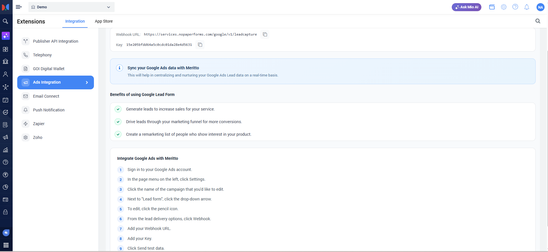
Task: Open the pie chart reports icon in sidebar
Action: (x=5, y=187)
